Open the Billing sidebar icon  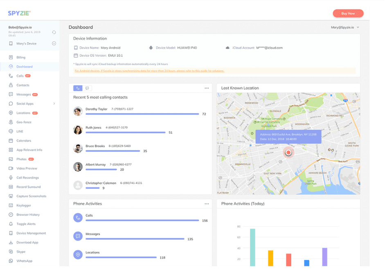pyautogui.click(x=11, y=57)
